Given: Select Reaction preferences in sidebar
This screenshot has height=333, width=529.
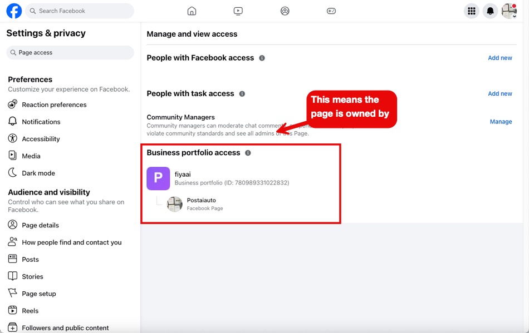Looking at the screenshot, I should [x=54, y=105].
